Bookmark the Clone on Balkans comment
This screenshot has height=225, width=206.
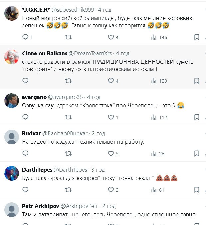[x=197, y=81]
